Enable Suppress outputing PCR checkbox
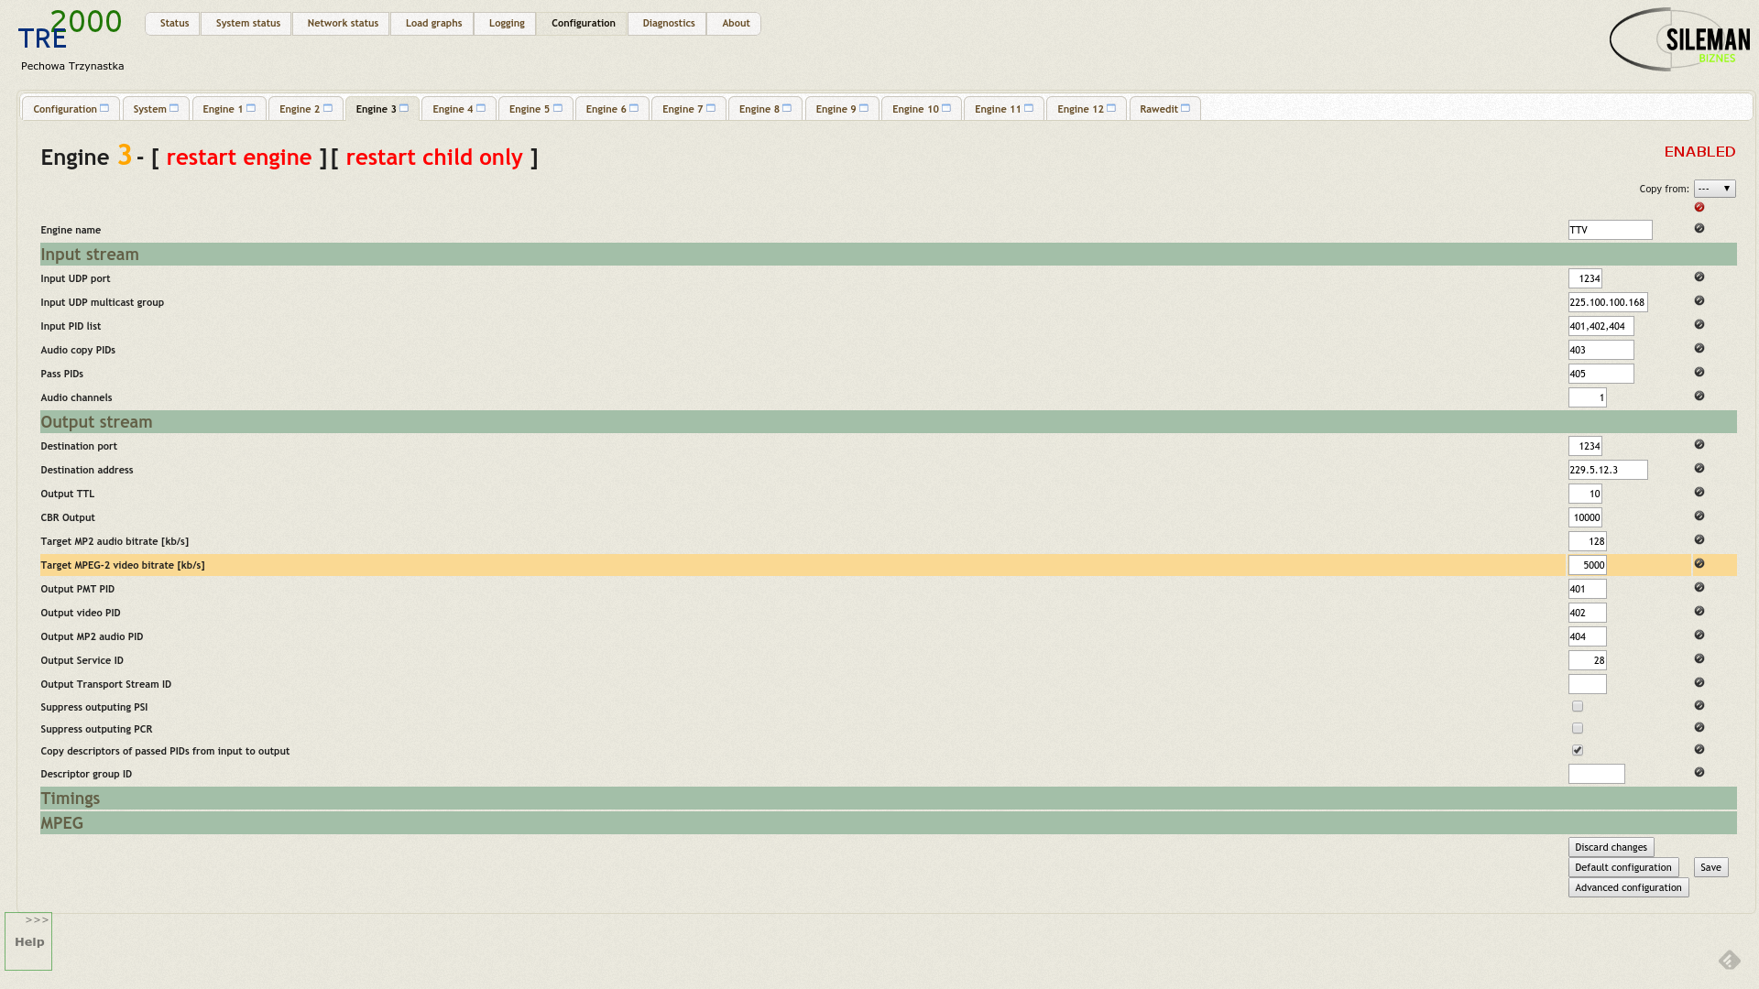The image size is (1759, 989). [1578, 728]
